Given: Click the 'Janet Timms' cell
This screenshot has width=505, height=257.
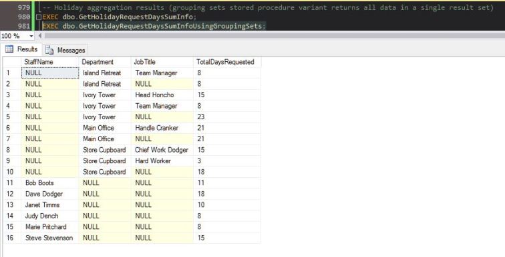Looking at the screenshot, I should click(50, 204).
